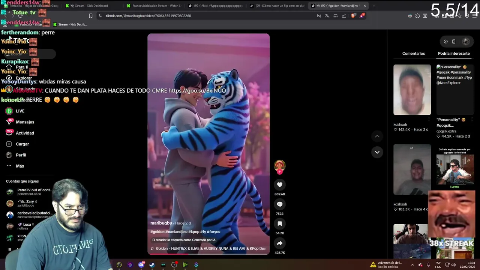Switch to Comentarios tab
The image size is (480, 270).
[414, 53]
